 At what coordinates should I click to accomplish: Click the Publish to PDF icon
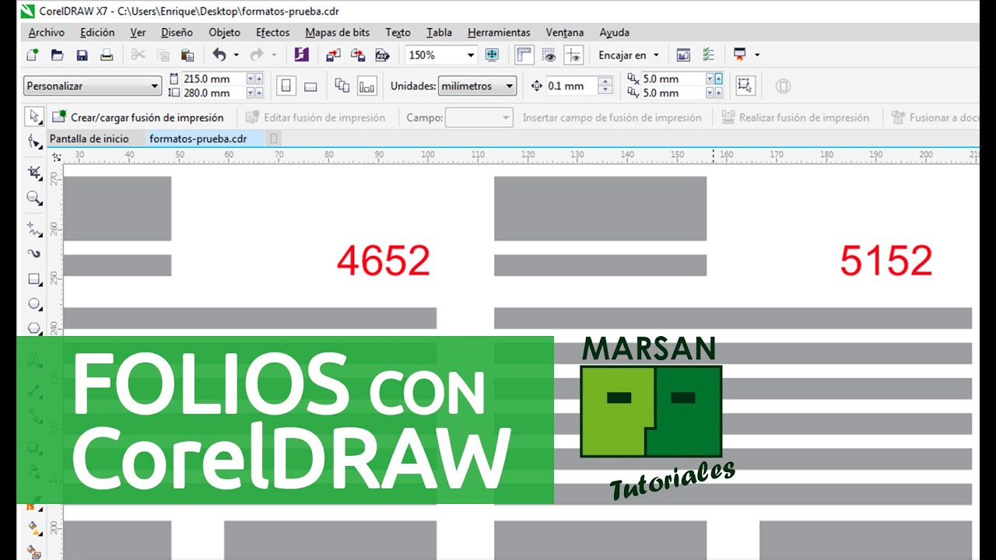point(382,55)
